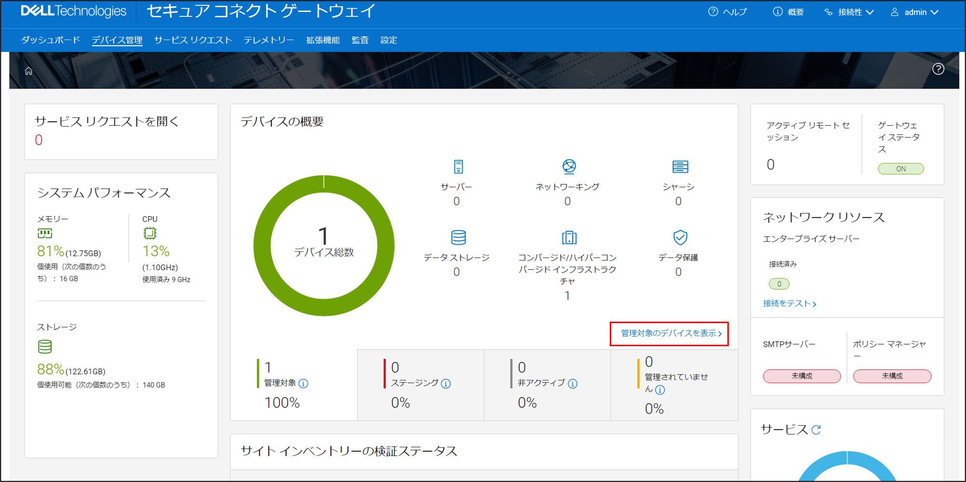
Task: Click the CPU processor icon
Action: coord(150,234)
